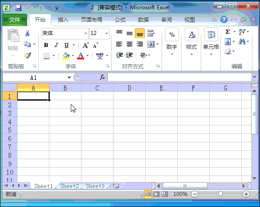
Task: Click the insert function fx icon
Action: click(x=102, y=77)
